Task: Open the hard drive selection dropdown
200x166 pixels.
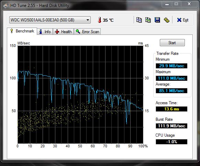Action: tap(50, 20)
